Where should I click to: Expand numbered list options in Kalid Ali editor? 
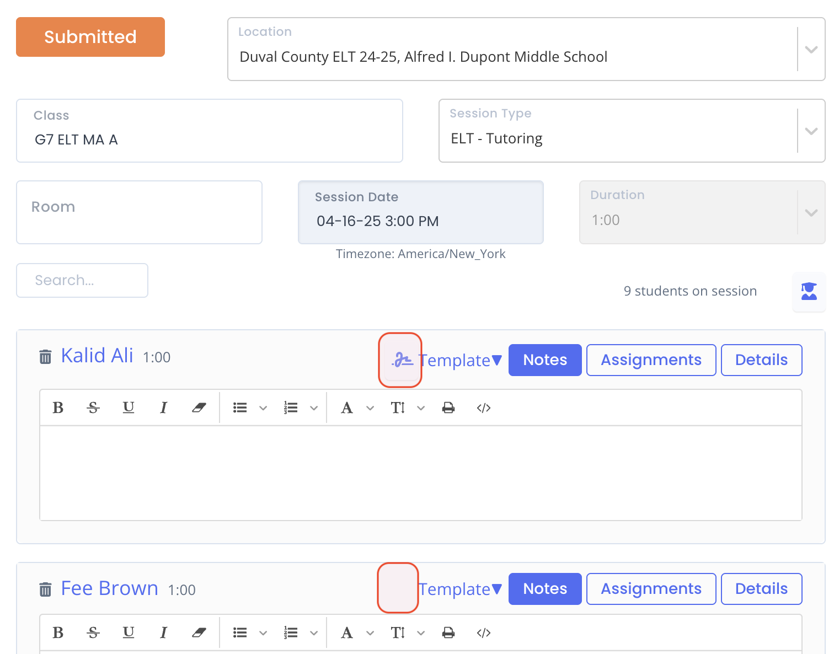[314, 408]
